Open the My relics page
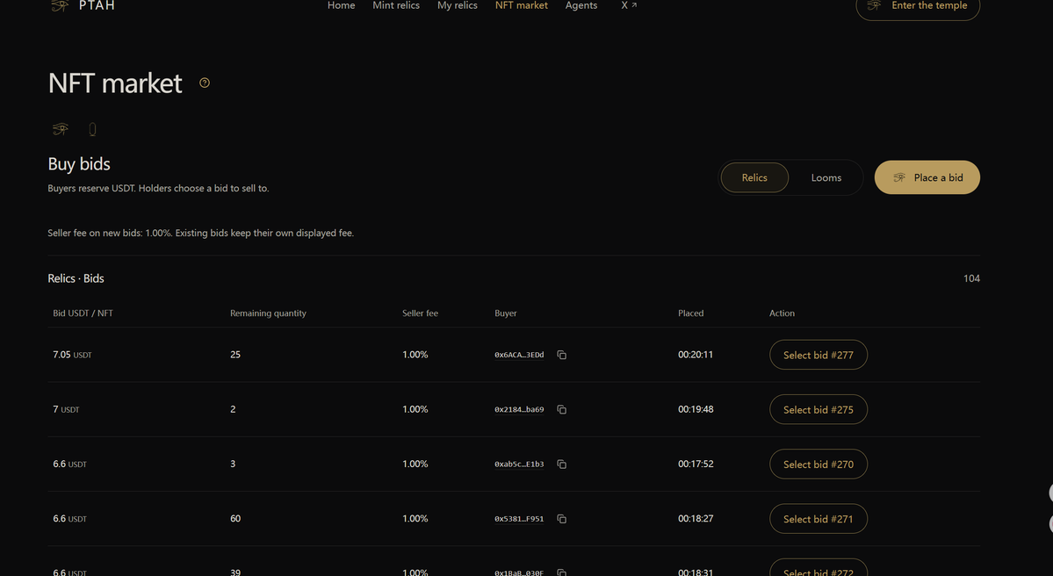Viewport: 1053px width, 576px height. pyautogui.click(x=458, y=5)
